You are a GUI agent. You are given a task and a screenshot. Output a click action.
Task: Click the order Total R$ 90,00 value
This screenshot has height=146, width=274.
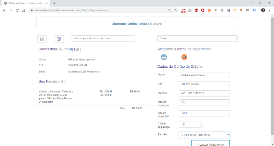click(137, 108)
